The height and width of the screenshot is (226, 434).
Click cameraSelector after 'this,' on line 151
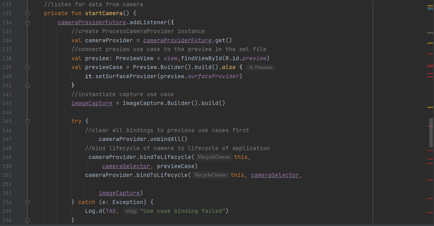click(x=275, y=175)
